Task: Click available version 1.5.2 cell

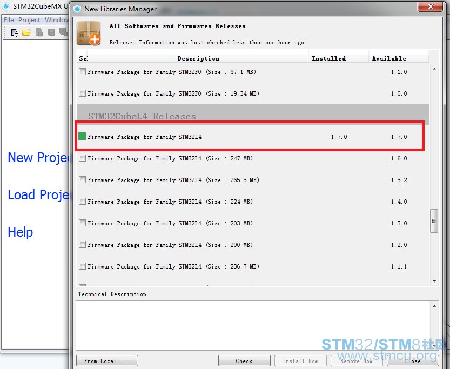Action: pos(399,180)
